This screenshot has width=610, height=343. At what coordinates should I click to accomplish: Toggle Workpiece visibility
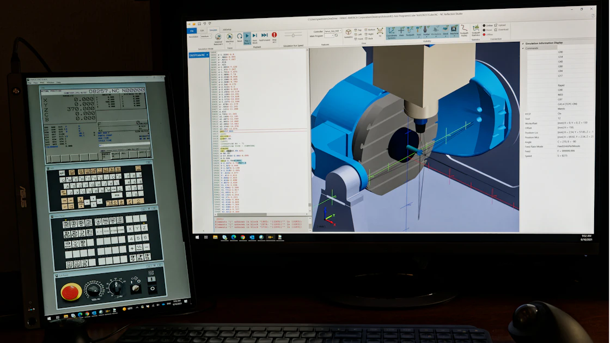click(x=436, y=32)
